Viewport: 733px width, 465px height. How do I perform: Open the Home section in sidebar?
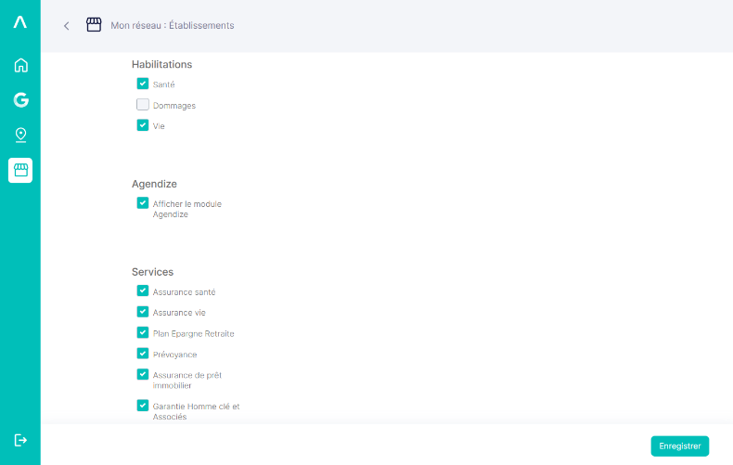(20, 65)
